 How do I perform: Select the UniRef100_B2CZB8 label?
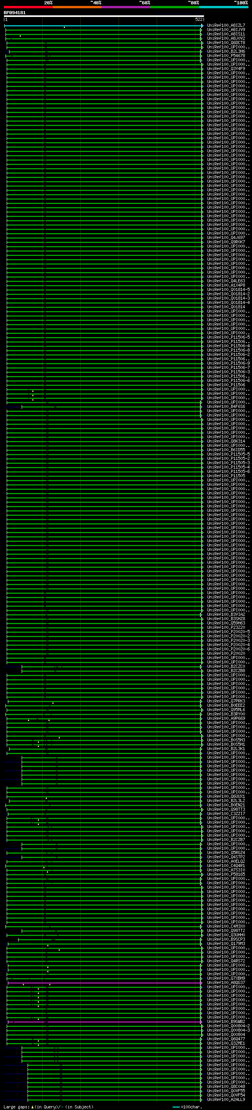226,671
